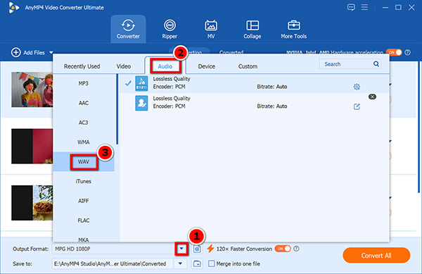422x274 pixels.
Task: Delete custom profile with X icon
Action: click(x=372, y=96)
